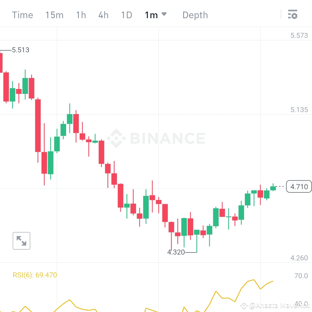Click the current price label showing 4.710
The height and width of the screenshot is (312, 312).
(299, 187)
